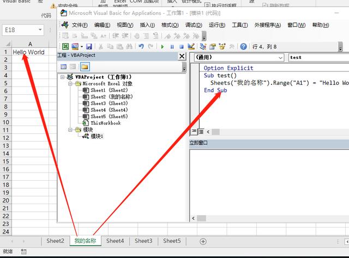The width and height of the screenshot is (349, 258).
Task: Click the Copy icon in the VBA toolbar
Action: (110, 46)
